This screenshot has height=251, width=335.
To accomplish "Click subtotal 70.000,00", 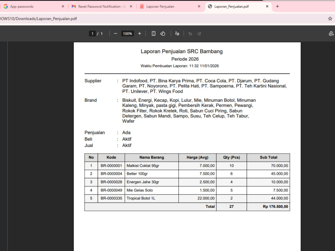I will point(279,166).
